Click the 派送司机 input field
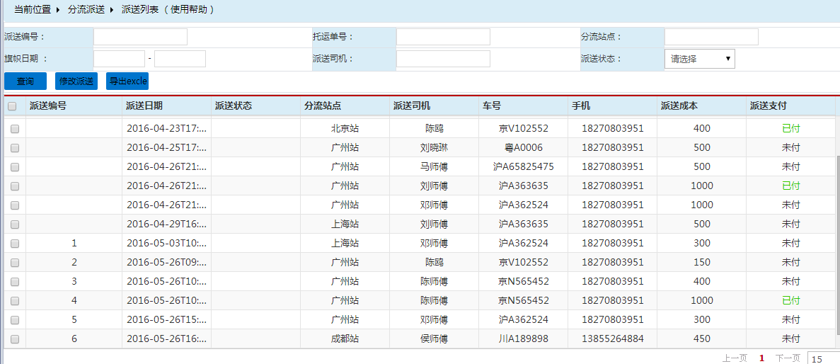Viewport: 840px width, 364px height. point(443,59)
